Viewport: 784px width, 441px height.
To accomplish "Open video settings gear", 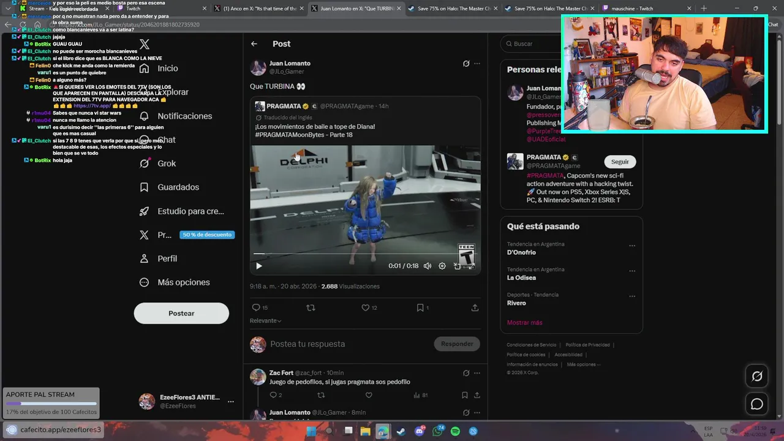I will [442, 266].
